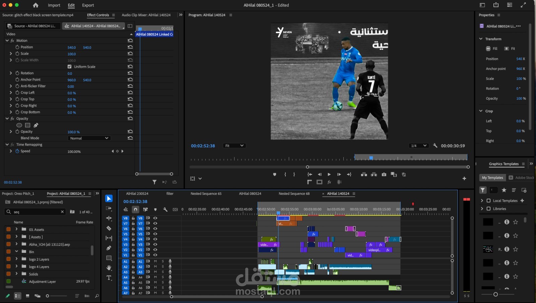Select the Type tool
This screenshot has height=303, width=536.
pos(109,278)
